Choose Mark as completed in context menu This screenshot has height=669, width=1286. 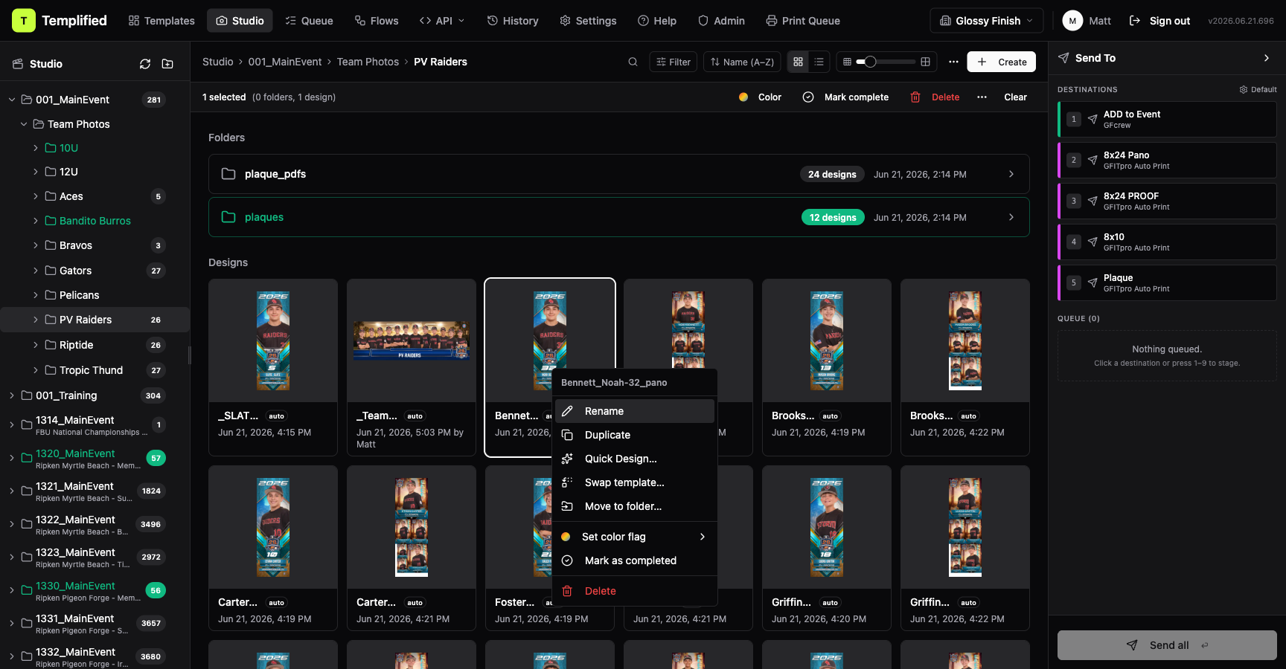pyautogui.click(x=635, y=560)
